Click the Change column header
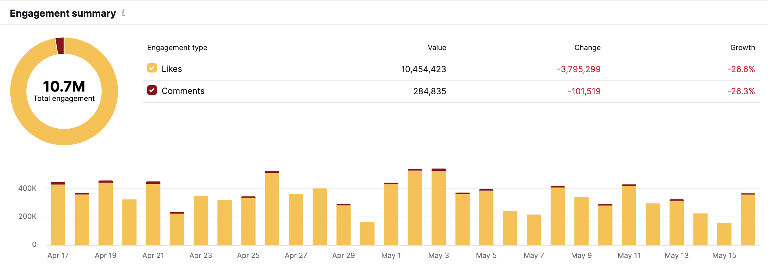The width and height of the screenshot is (768, 272). [x=587, y=47]
